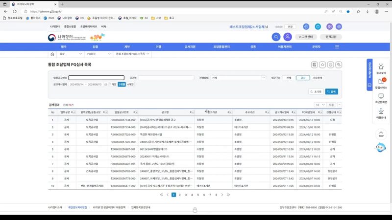Click the logout icon in top bar
The image size is (392, 220).
[306, 27]
